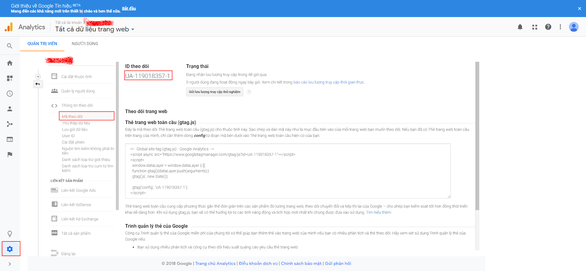Go to Home icon in sidebar
The height and width of the screenshot is (271, 586).
click(x=10, y=63)
